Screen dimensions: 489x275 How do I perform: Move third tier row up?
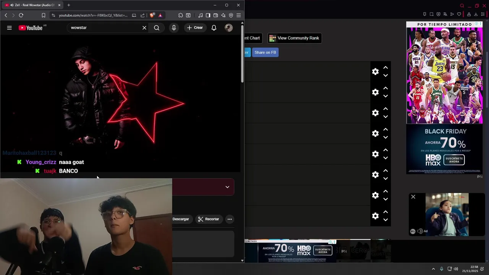385,109
